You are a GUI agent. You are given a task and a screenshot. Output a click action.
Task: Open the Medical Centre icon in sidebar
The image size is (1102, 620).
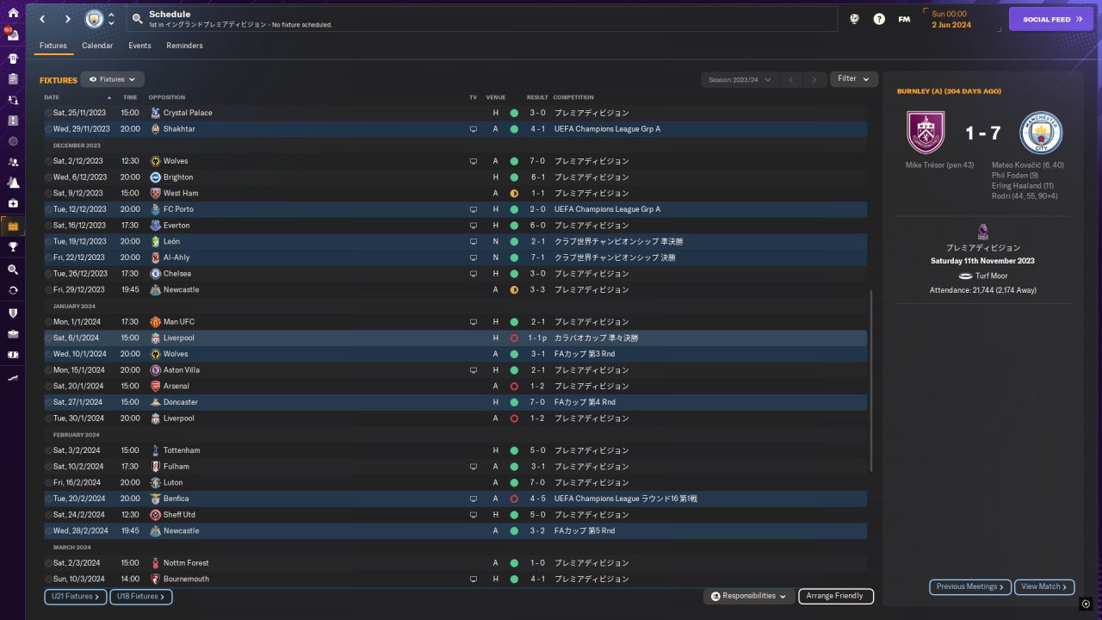12,203
